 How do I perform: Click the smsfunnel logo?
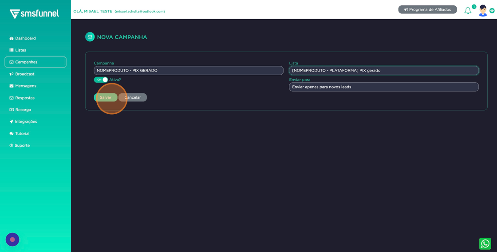[x=34, y=14]
